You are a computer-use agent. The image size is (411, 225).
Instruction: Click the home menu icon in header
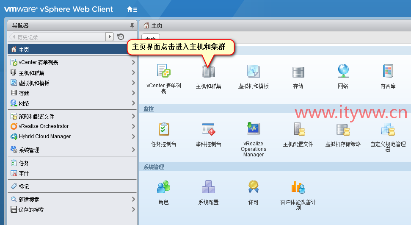132,9
